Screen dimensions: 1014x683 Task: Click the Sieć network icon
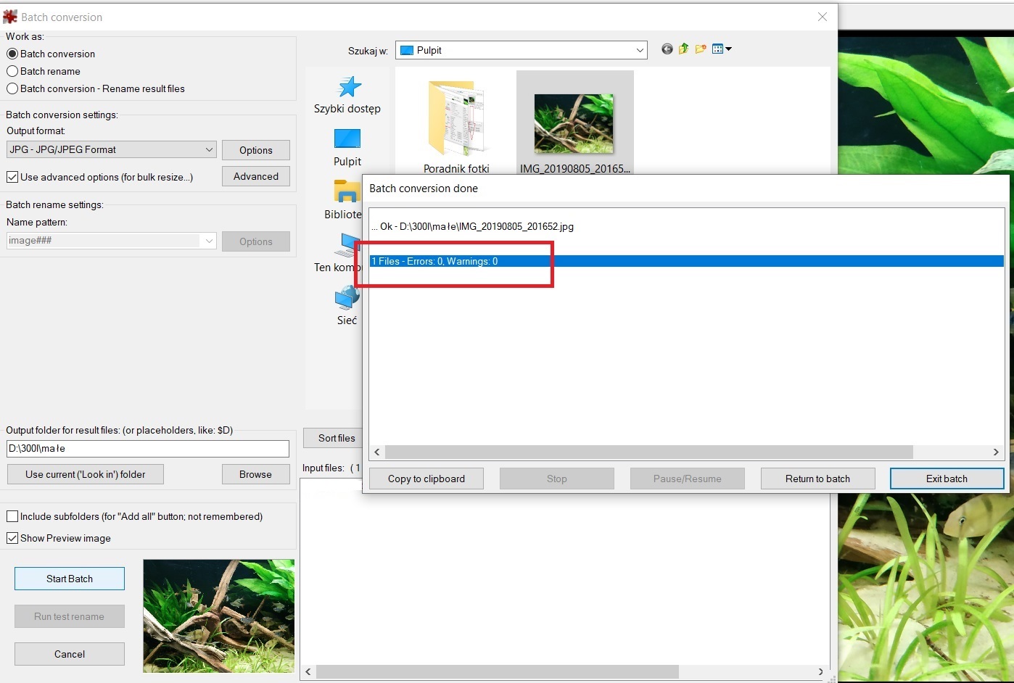tap(347, 298)
